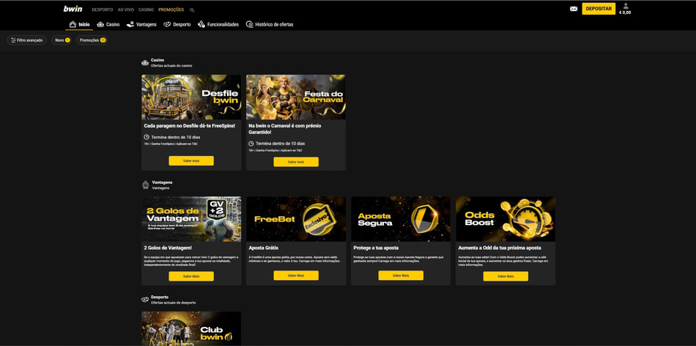
Task: Click the advanced filter sliders icon
Action: click(x=13, y=40)
